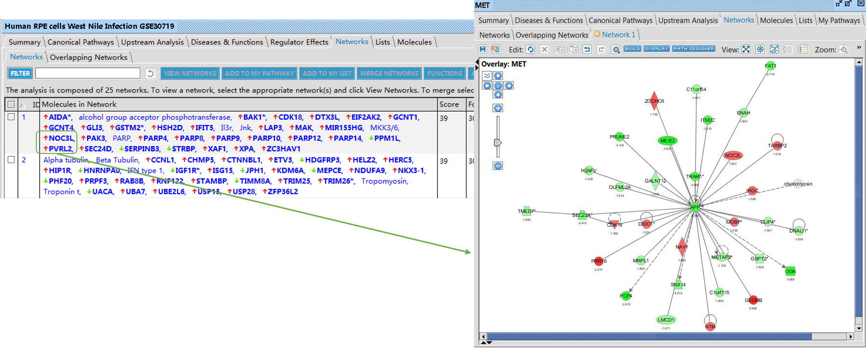Click into the filter text field

pos(88,73)
